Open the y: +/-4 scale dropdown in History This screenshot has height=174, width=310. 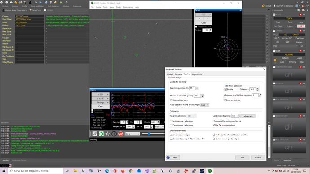coord(101,98)
